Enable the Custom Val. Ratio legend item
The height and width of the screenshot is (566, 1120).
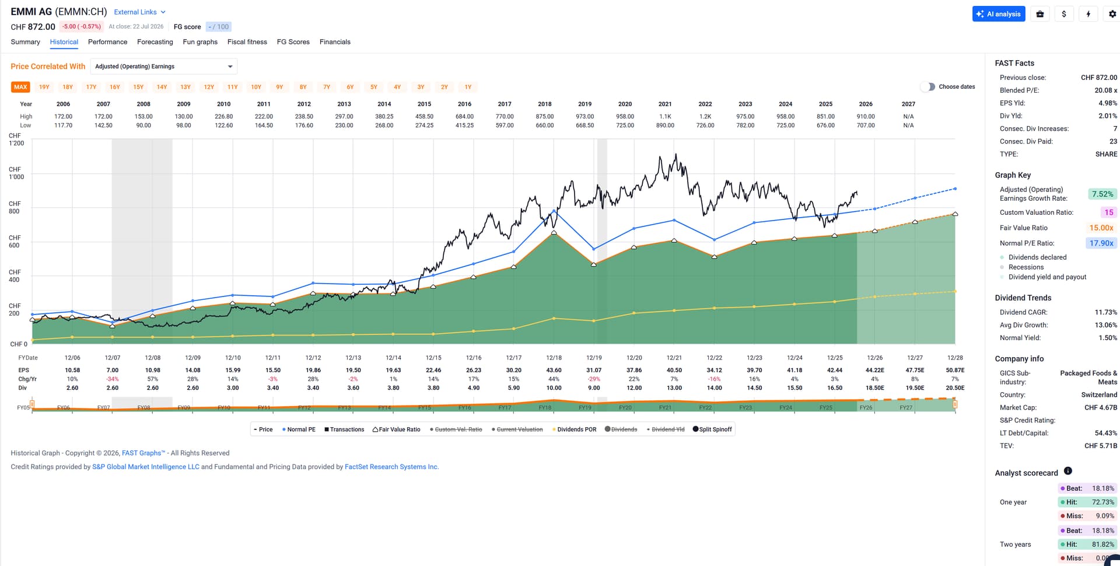(456, 429)
